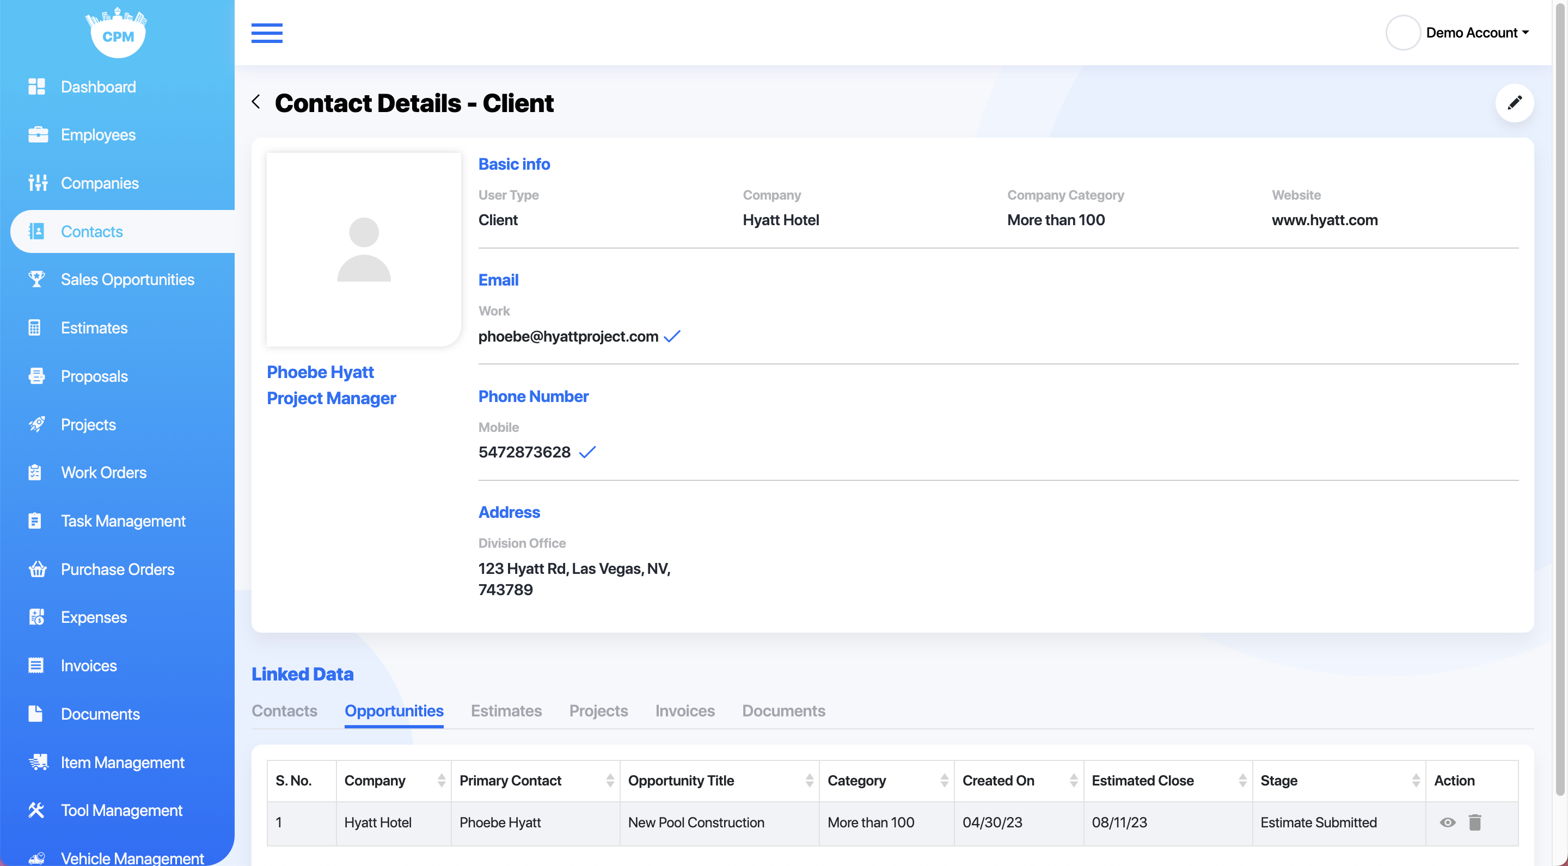Click the pencil edit contact button

(x=1514, y=103)
